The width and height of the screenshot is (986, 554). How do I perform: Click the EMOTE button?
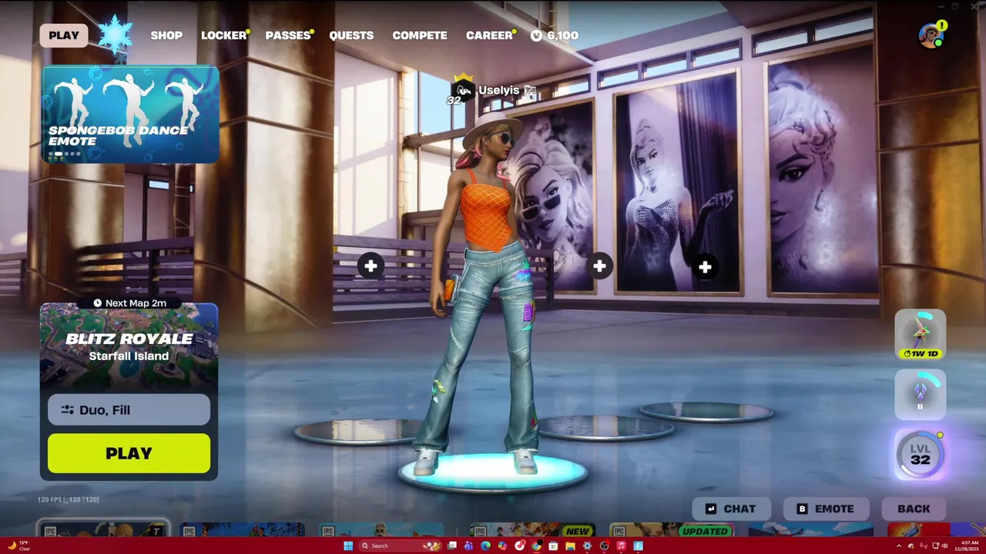tap(827, 509)
